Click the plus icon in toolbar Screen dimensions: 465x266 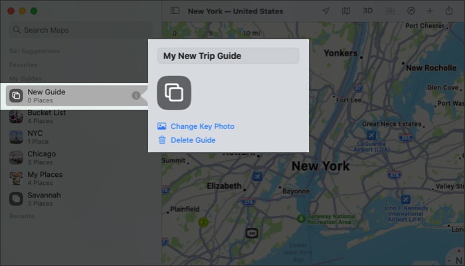tap(430, 11)
